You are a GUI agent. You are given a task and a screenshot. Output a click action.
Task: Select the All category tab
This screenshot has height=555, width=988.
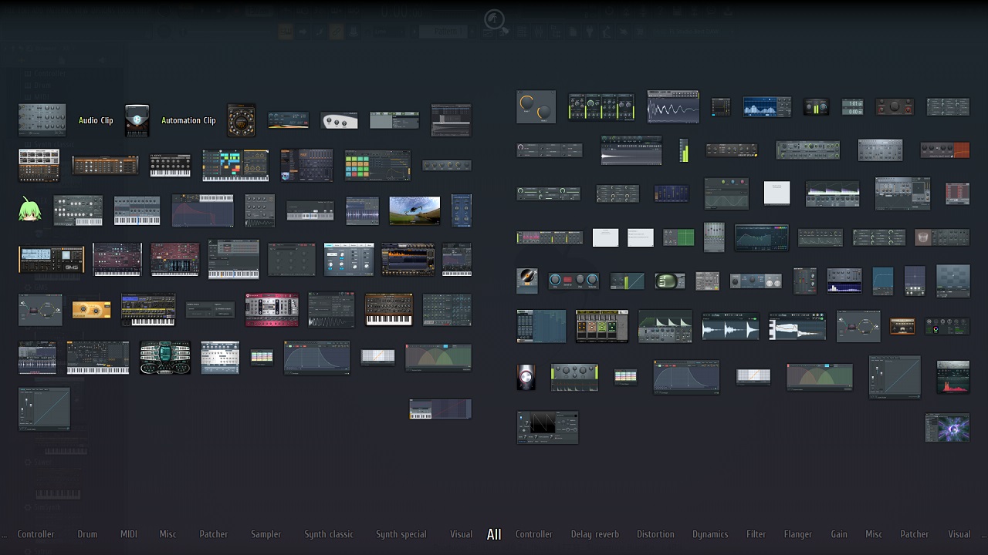(494, 534)
